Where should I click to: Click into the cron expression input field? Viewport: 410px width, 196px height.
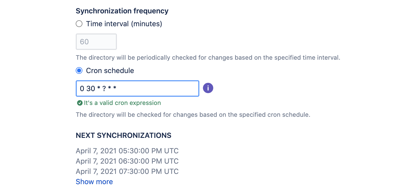pyautogui.click(x=138, y=88)
